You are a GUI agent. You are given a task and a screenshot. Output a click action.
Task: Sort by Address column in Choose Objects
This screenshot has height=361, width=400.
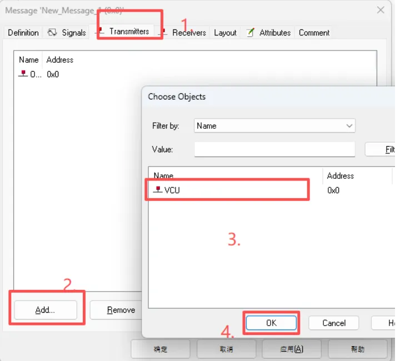coord(340,176)
